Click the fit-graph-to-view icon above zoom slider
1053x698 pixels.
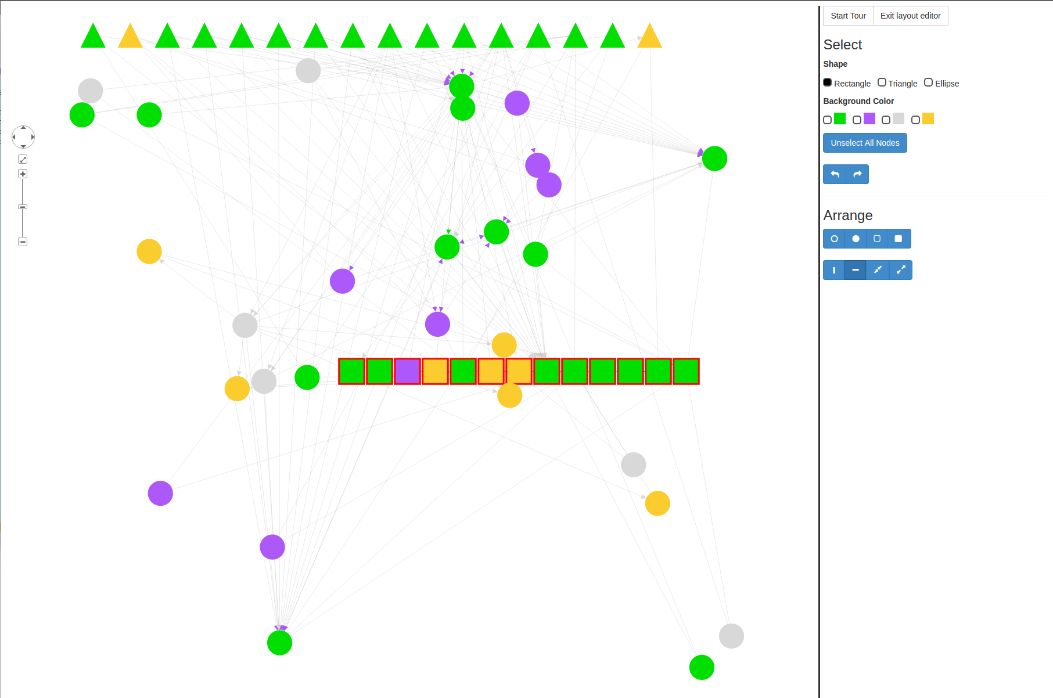coord(23,159)
